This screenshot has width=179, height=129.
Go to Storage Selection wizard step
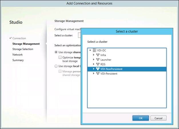click(23, 49)
